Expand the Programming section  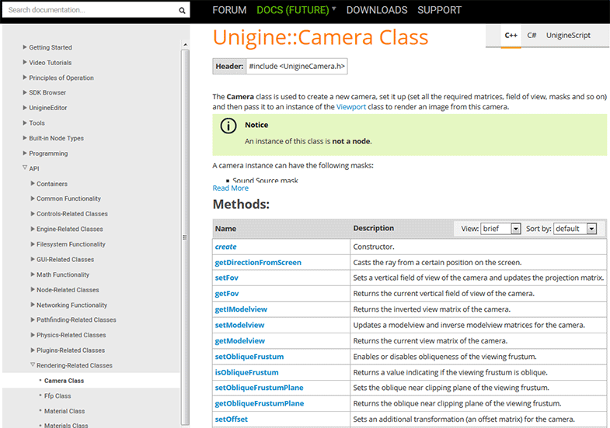[25, 153]
